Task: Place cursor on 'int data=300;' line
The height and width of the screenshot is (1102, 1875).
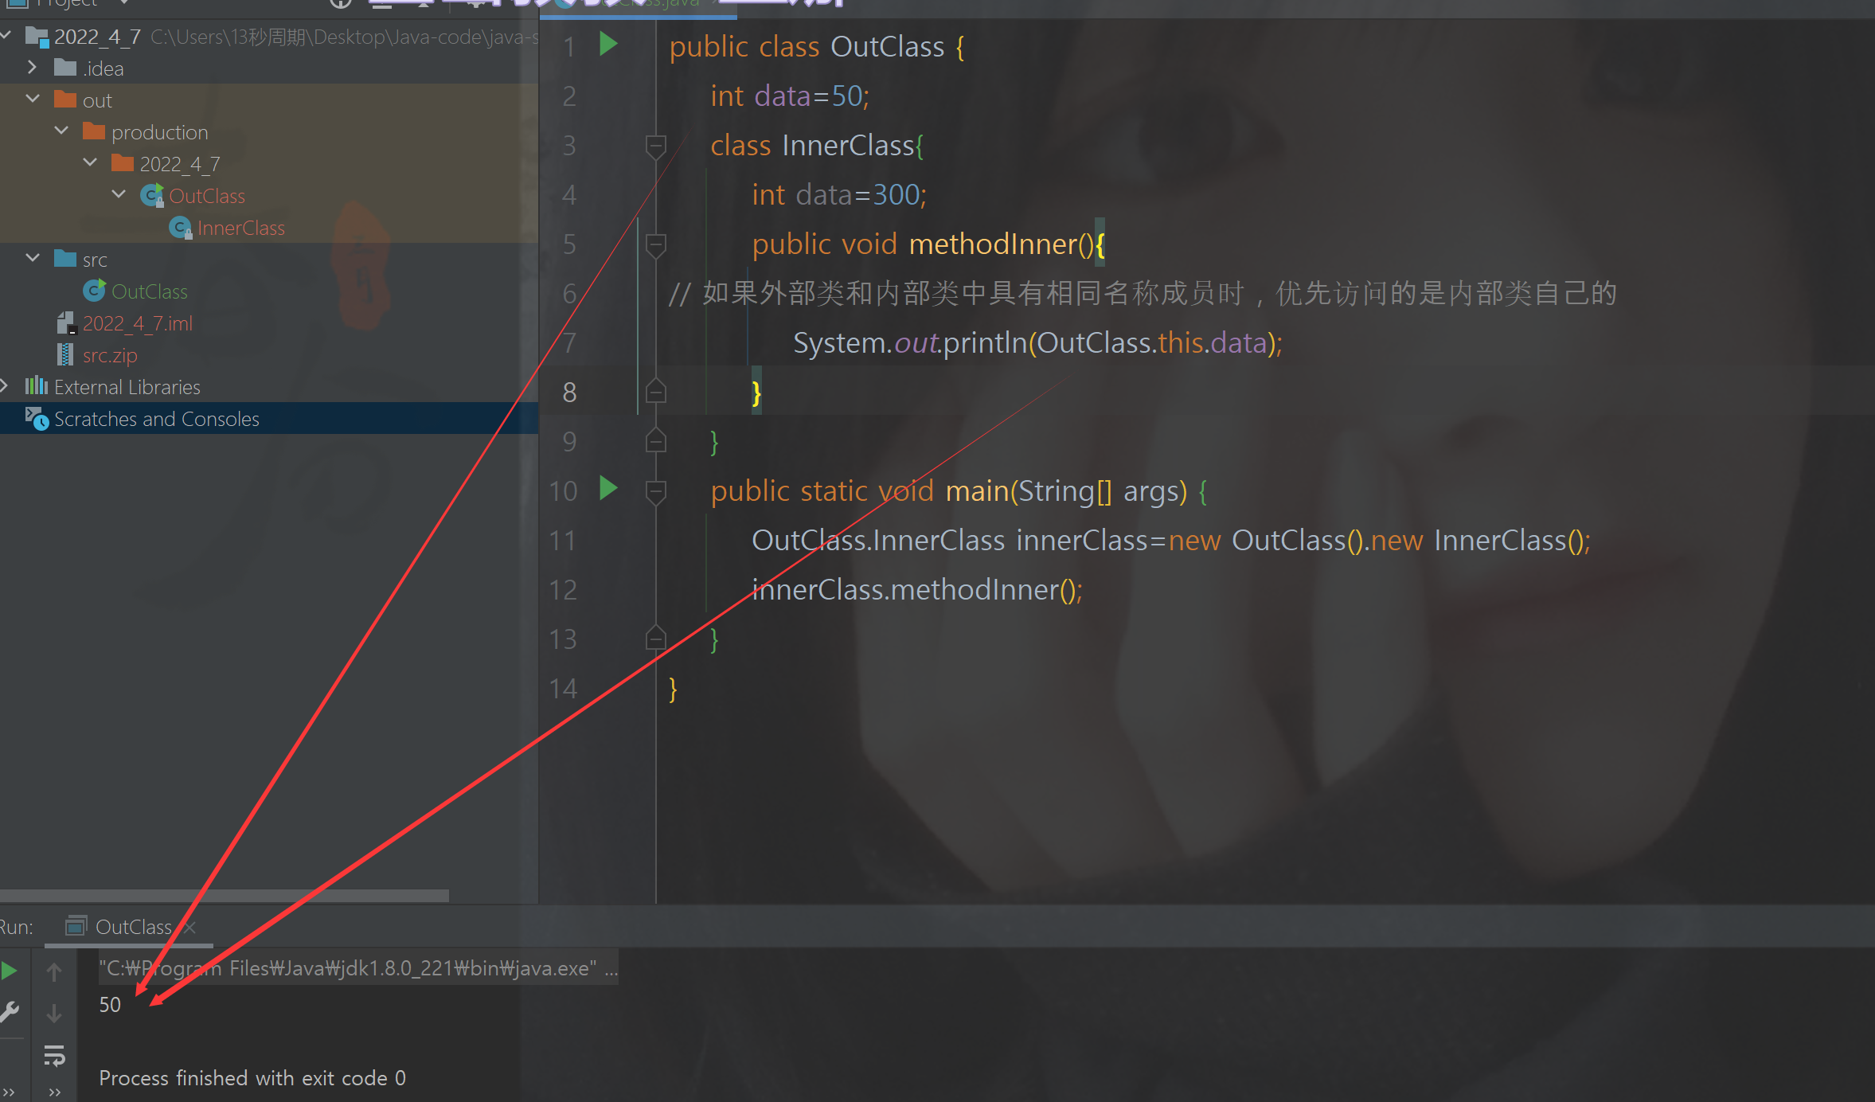Action: 839,195
